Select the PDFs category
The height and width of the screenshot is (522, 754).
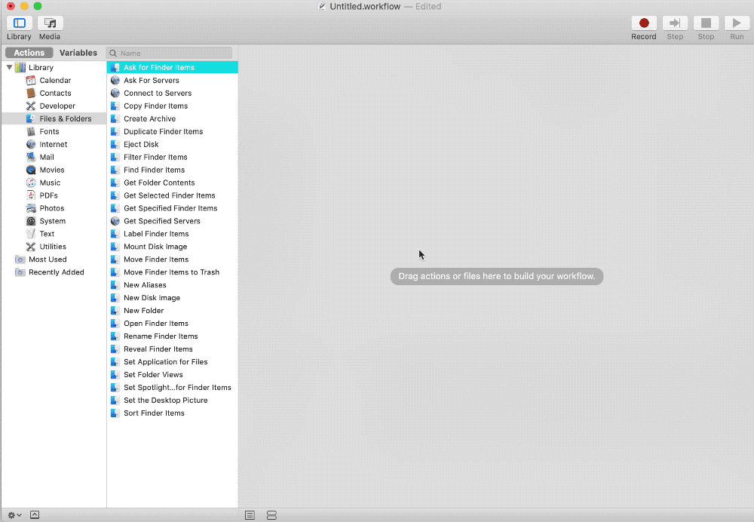54,195
